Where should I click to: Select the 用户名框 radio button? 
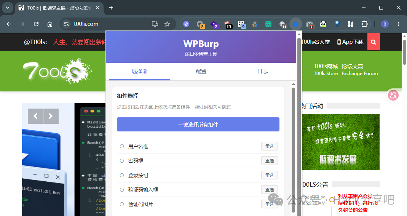pyautogui.click(x=122, y=146)
